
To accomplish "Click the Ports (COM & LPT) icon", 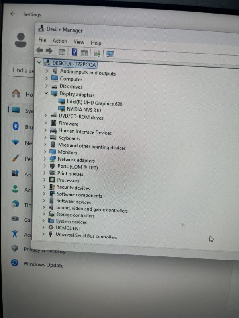I will click(52, 166).
